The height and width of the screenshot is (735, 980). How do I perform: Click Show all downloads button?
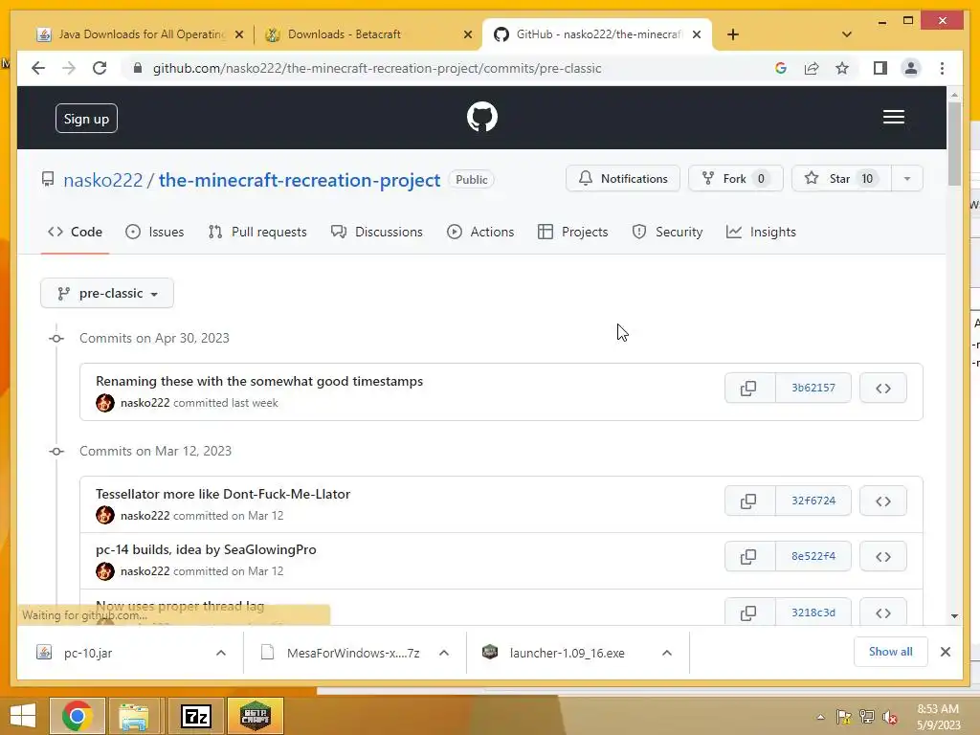(x=891, y=652)
